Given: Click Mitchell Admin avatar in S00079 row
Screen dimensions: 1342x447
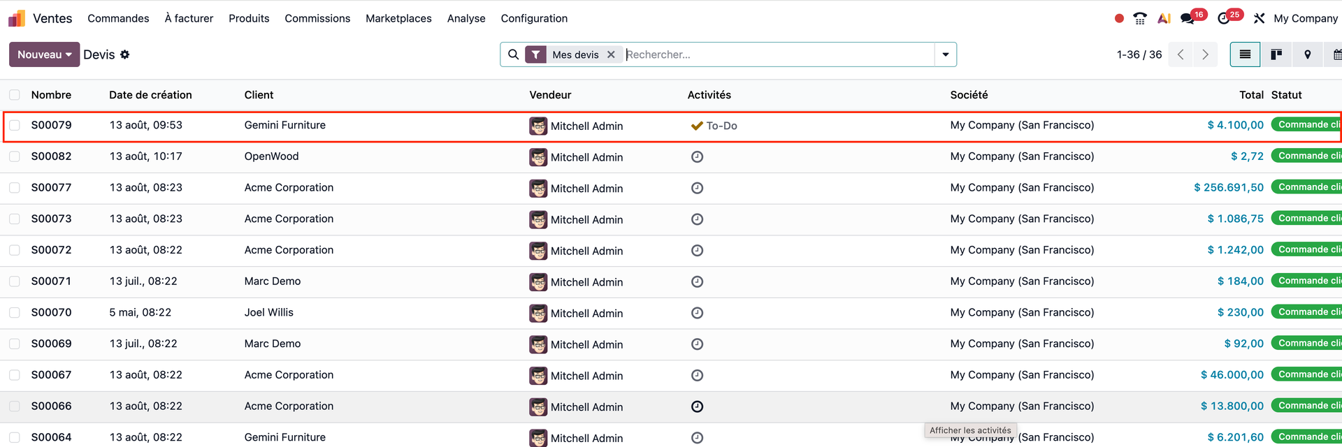Looking at the screenshot, I should pyautogui.click(x=538, y=126).
